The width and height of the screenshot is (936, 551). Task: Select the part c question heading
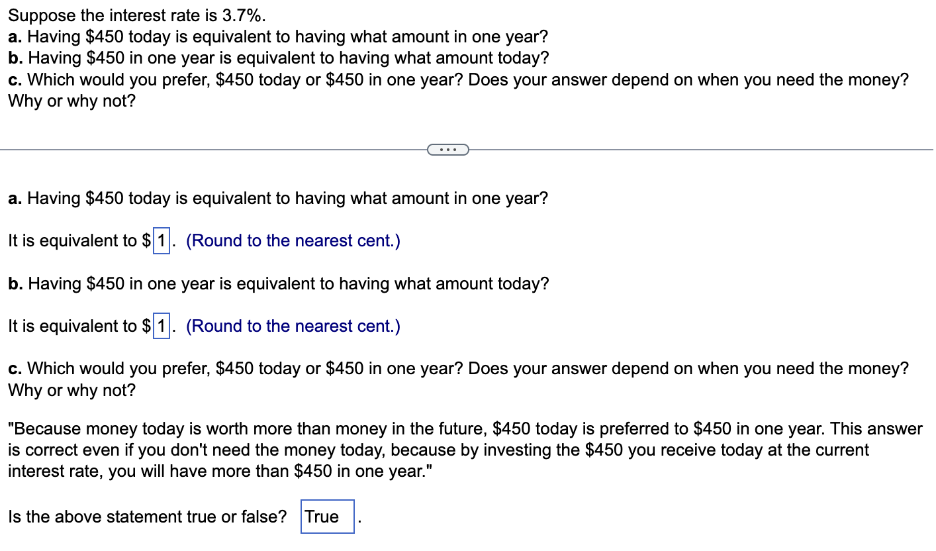[457, 368]
